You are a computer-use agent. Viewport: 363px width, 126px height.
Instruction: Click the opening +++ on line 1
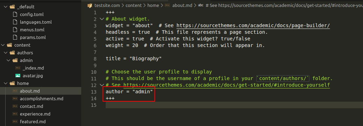(x=110, y=13)
